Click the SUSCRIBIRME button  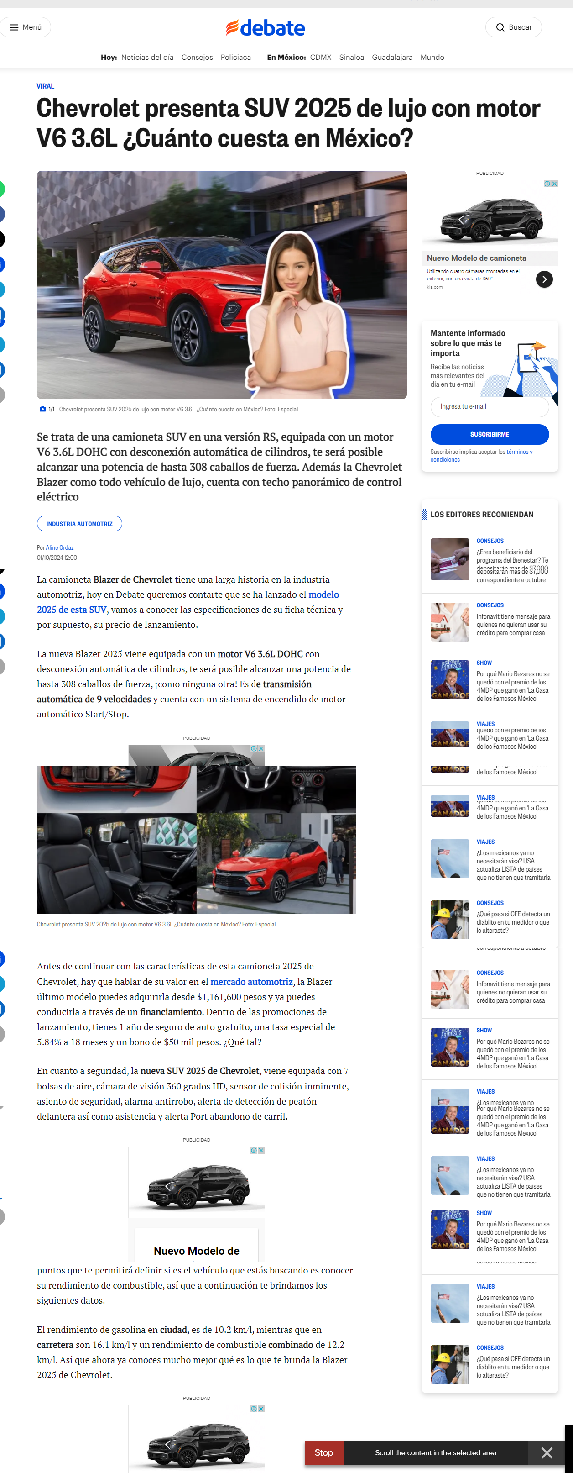coord(490,435)
